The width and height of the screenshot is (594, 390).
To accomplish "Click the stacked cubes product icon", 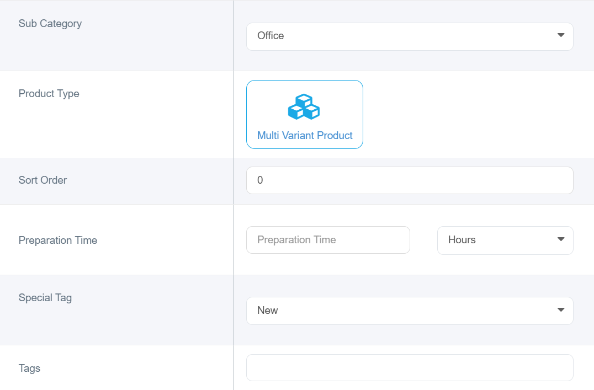I will tap(304, 107).
